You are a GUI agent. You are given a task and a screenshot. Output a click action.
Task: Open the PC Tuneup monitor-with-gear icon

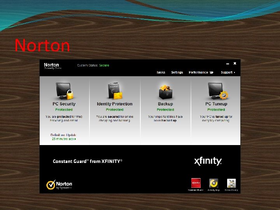(218, 91)
